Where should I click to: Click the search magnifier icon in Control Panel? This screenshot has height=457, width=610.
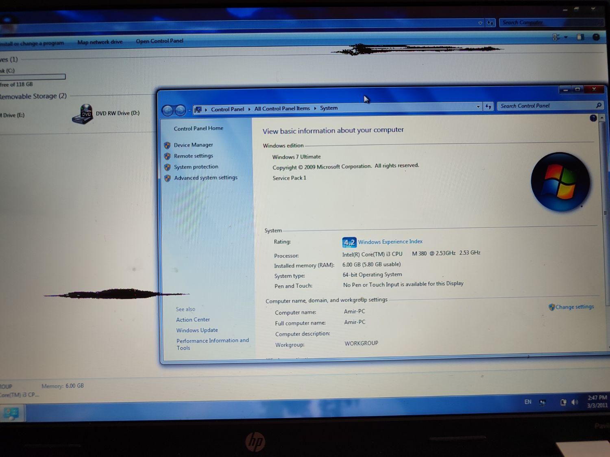point(598,105)
